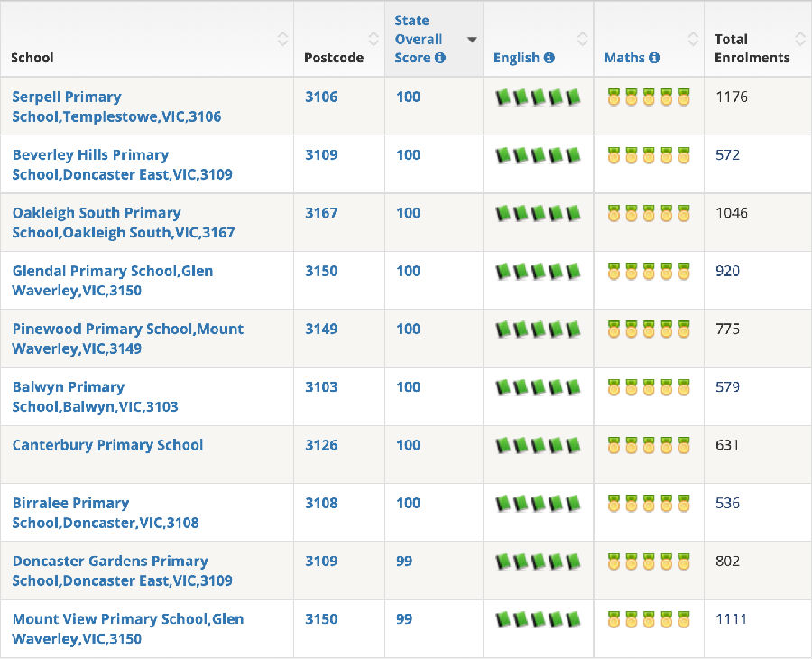Open Serpell Primary School, Templestowe link
Screen dimensions: 812x659
(116, 107)
